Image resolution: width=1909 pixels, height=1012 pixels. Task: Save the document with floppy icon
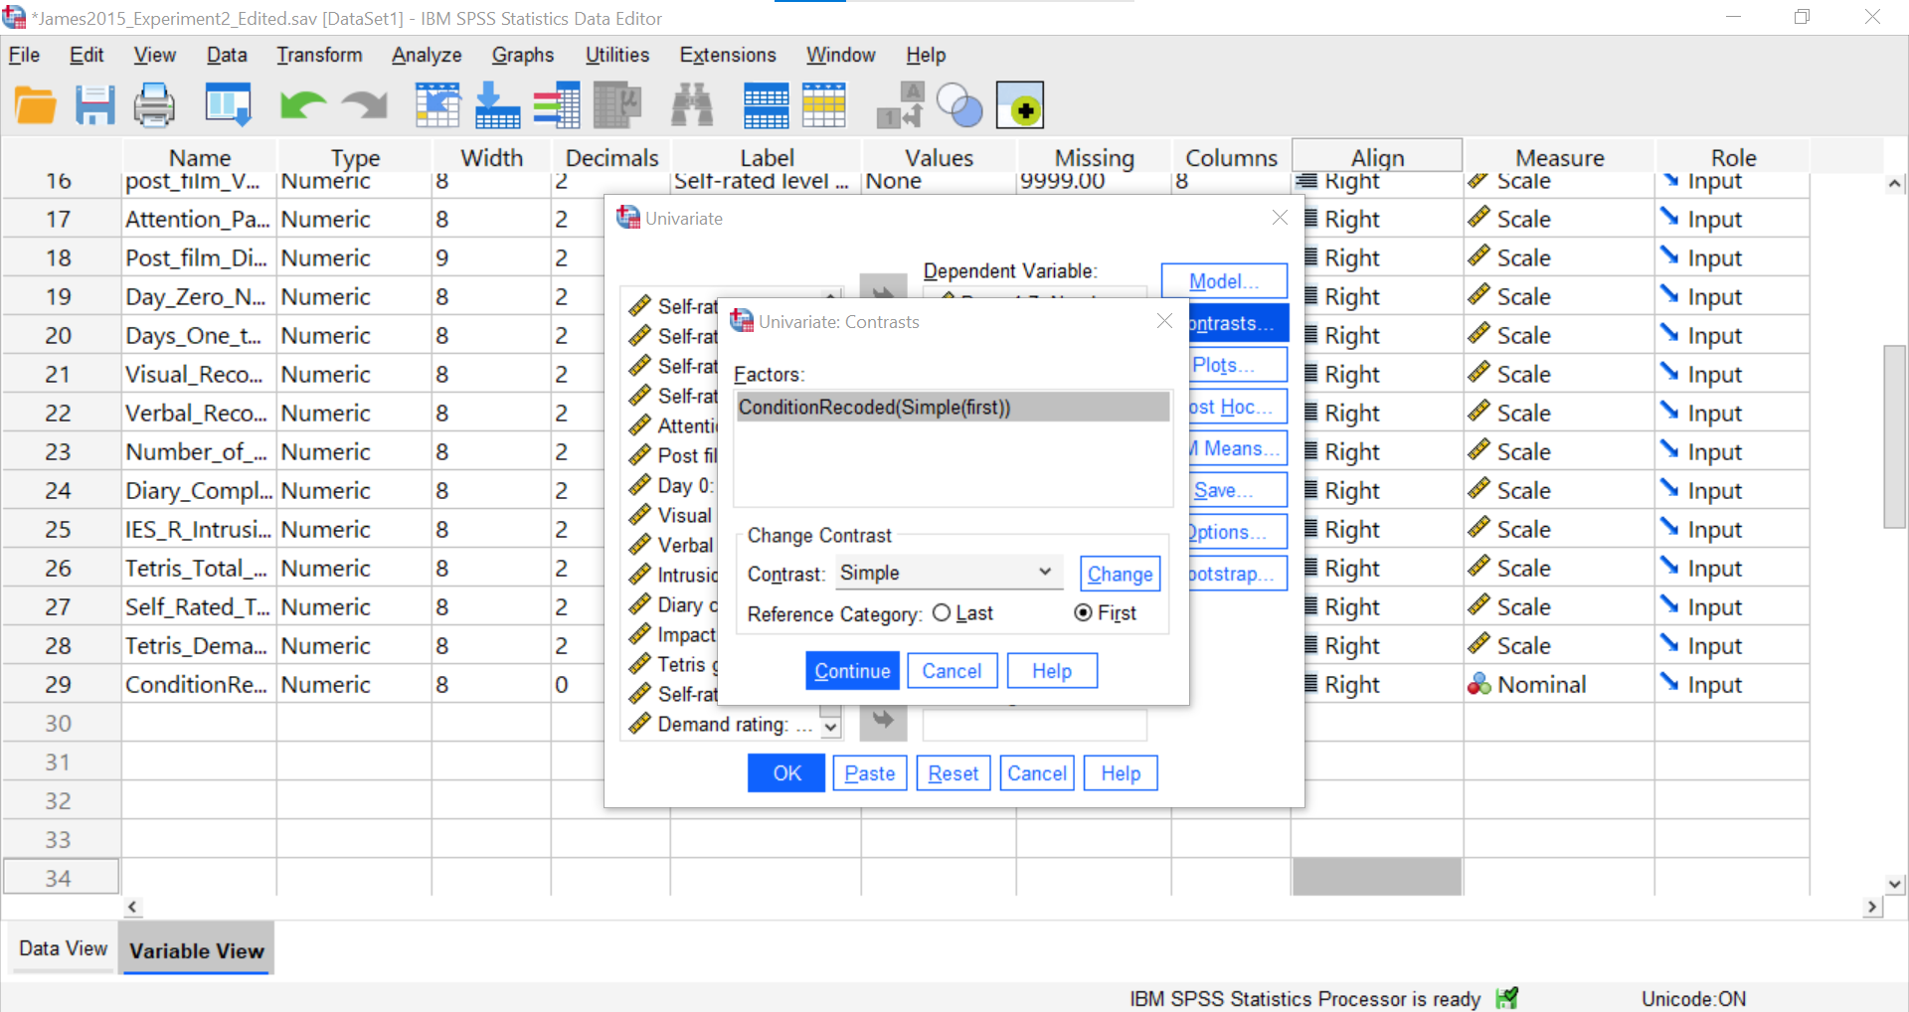coord(94,105)
